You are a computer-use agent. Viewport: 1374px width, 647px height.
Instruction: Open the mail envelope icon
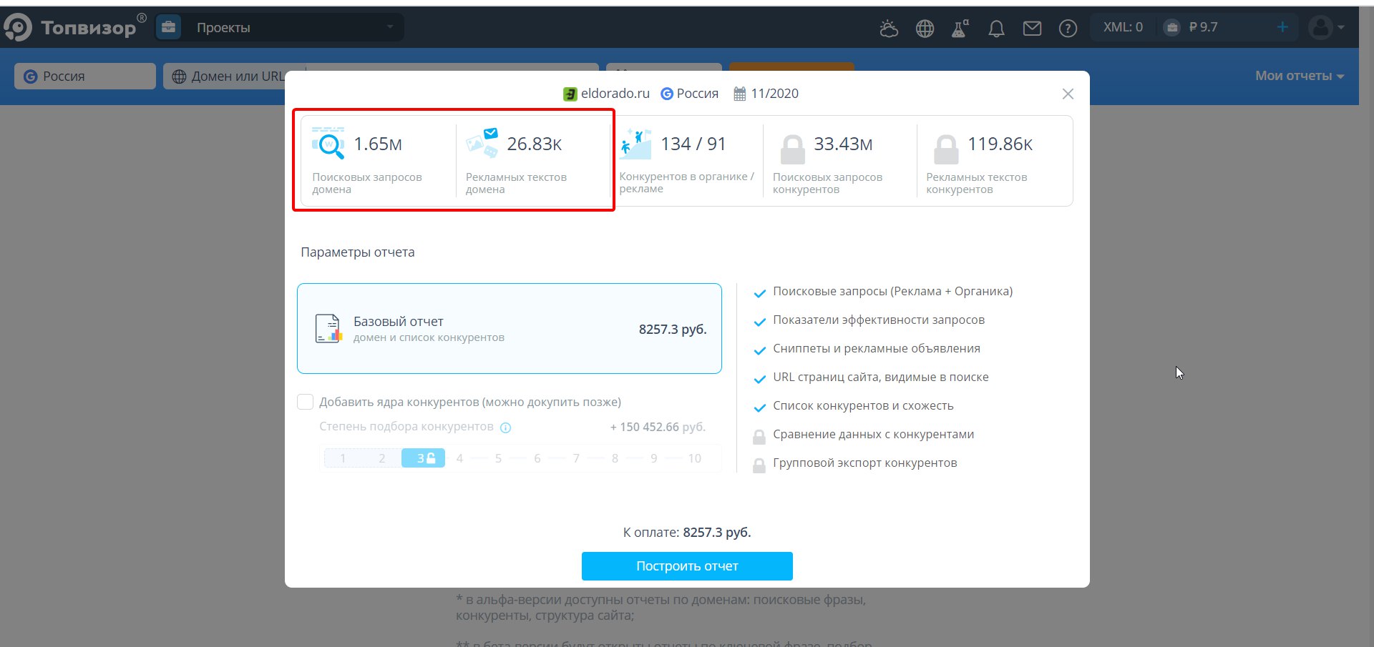click(x=1032, y=29)
